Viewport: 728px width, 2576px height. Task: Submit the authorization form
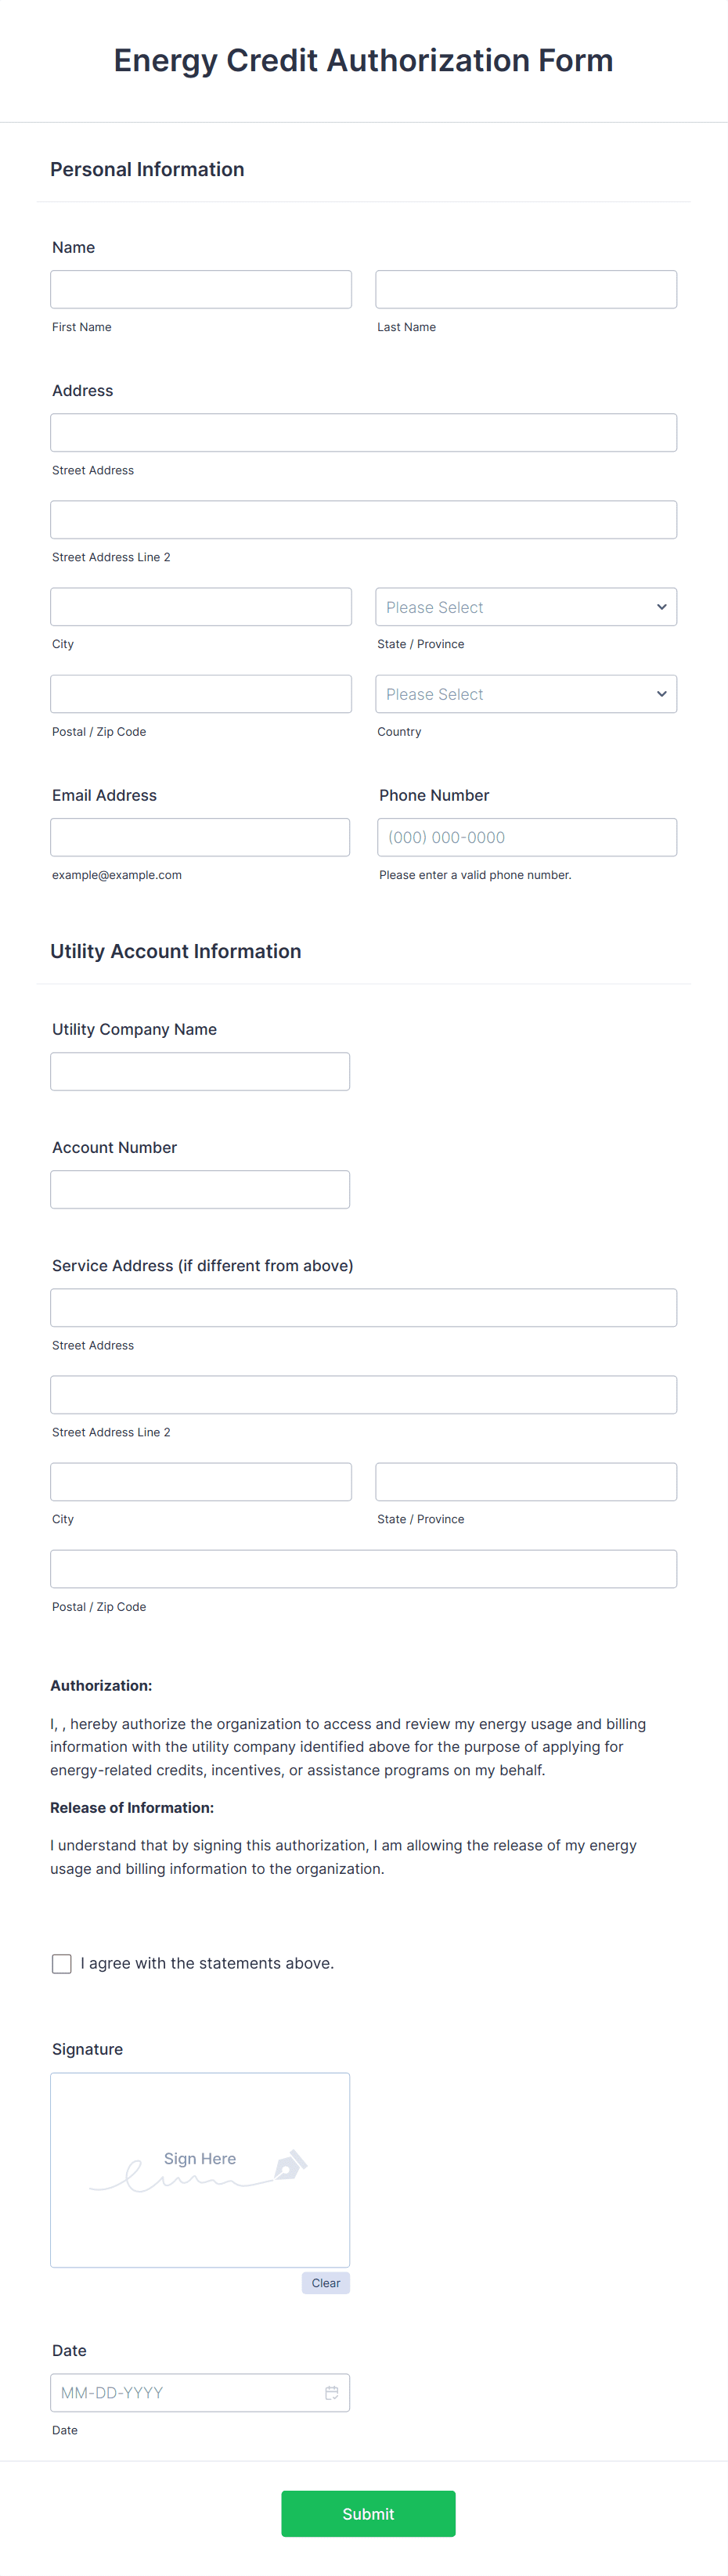click(x=368, y=2513)
